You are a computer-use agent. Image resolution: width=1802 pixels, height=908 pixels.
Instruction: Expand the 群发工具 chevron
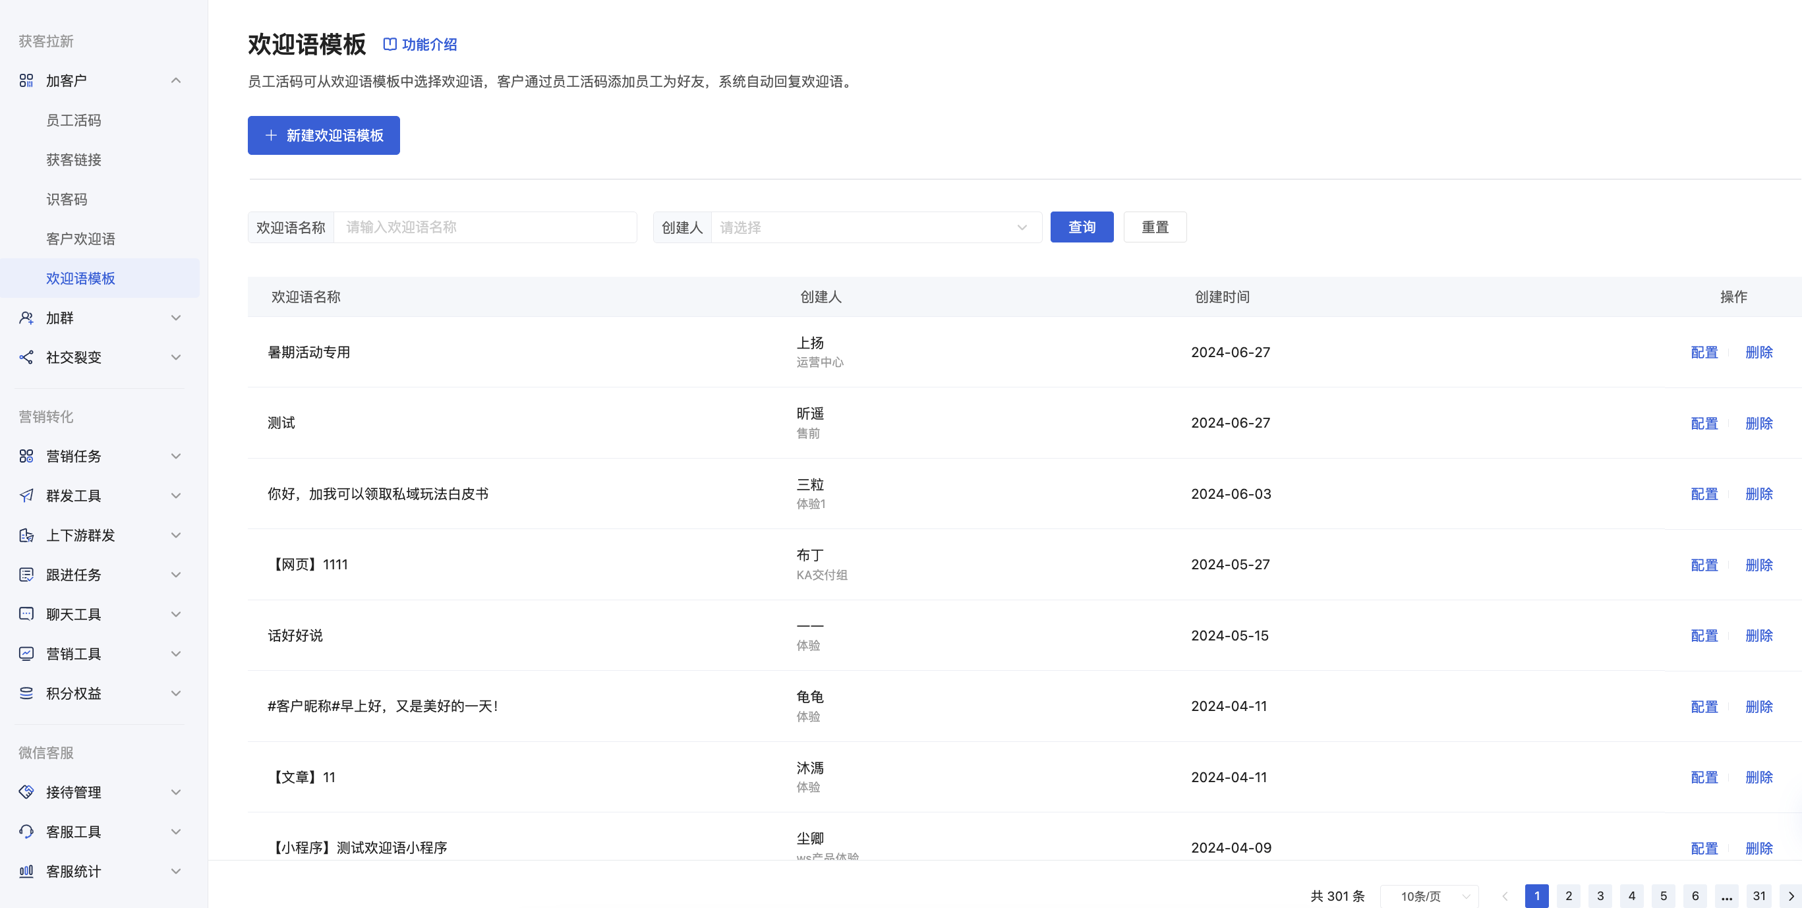point(175,496)
